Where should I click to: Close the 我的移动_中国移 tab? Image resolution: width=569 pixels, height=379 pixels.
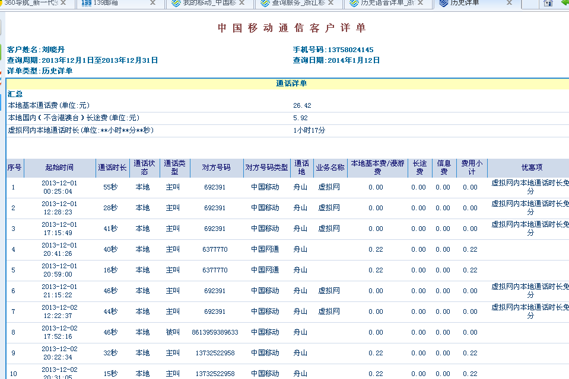[x=242, y=3]
